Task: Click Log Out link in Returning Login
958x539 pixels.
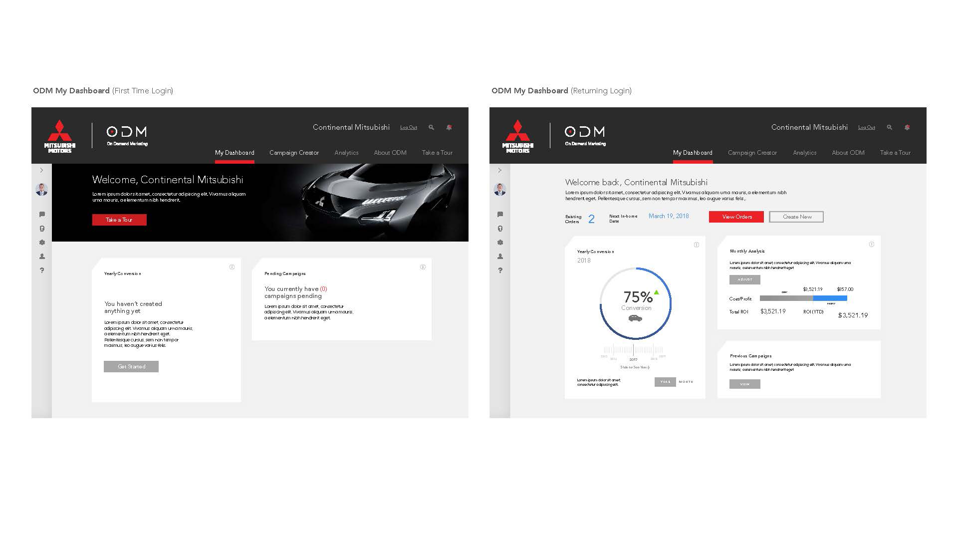Action: (867, 127)
